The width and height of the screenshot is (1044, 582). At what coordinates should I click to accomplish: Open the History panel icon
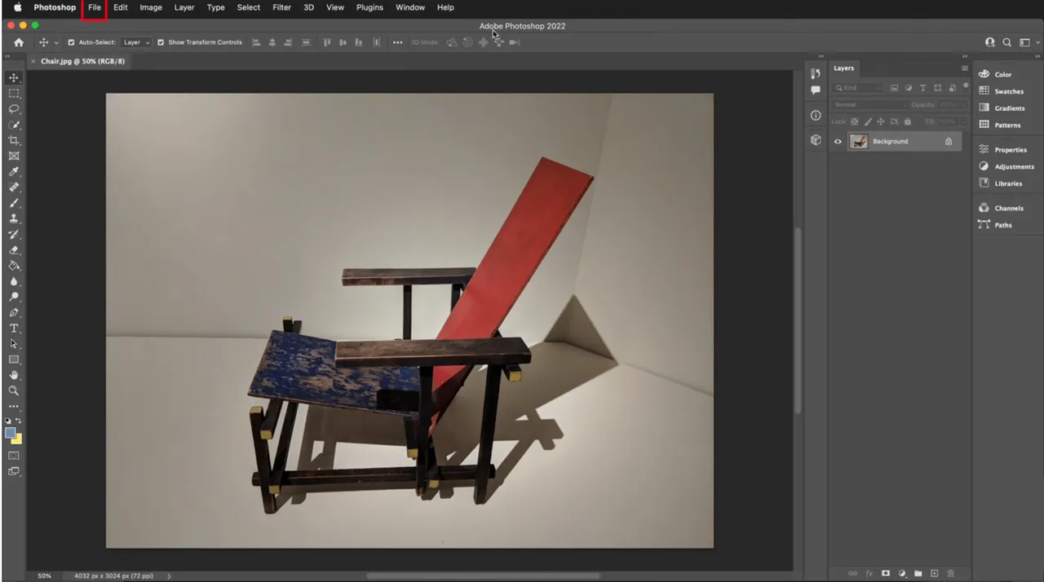[x=816, y=73]
